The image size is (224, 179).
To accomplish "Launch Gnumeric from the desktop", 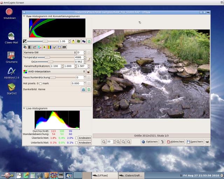I will (11, 55).
